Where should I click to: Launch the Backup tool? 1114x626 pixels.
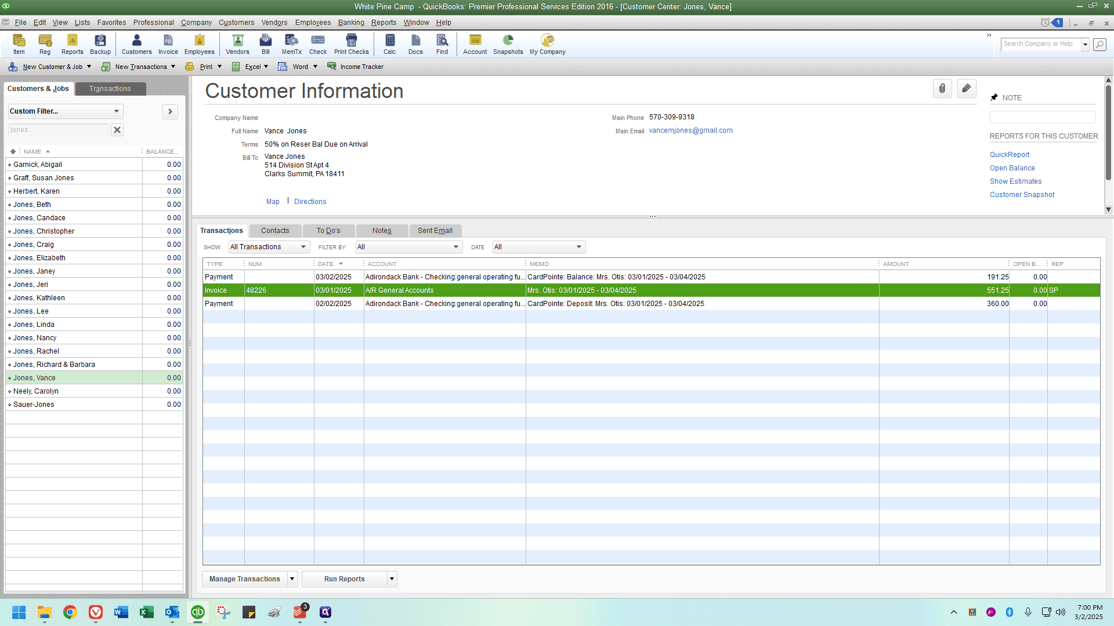coord(100,44)
